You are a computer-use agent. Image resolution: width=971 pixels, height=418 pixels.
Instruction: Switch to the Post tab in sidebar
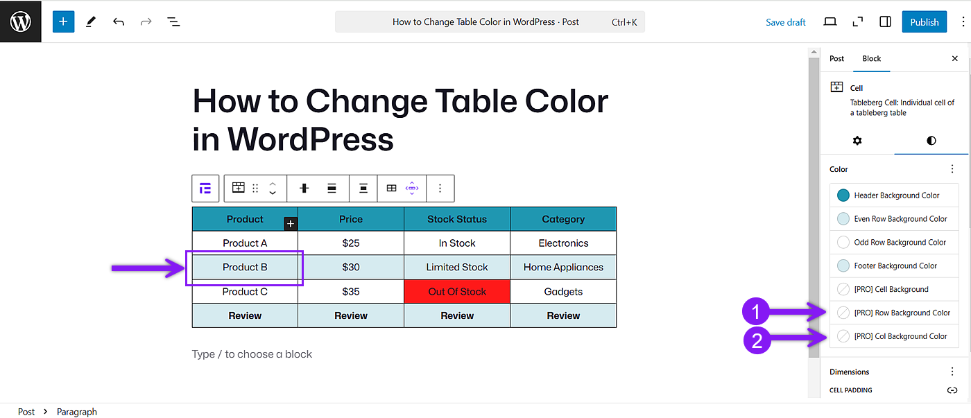tap(836, 58)
